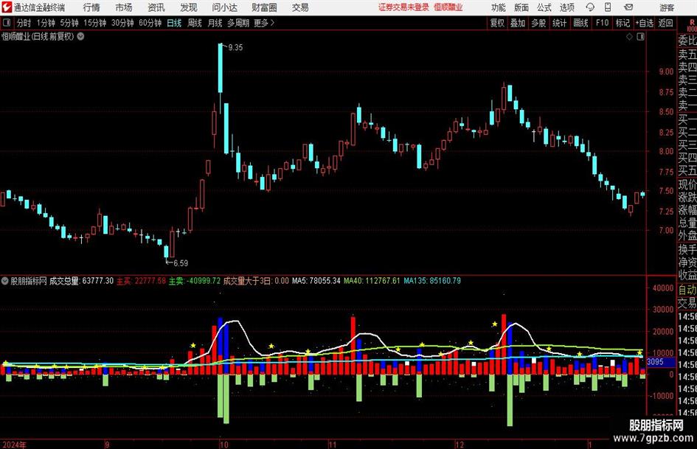Open customer service headset icon
This screenshot has width=697, height=449.
click(590, 7)
